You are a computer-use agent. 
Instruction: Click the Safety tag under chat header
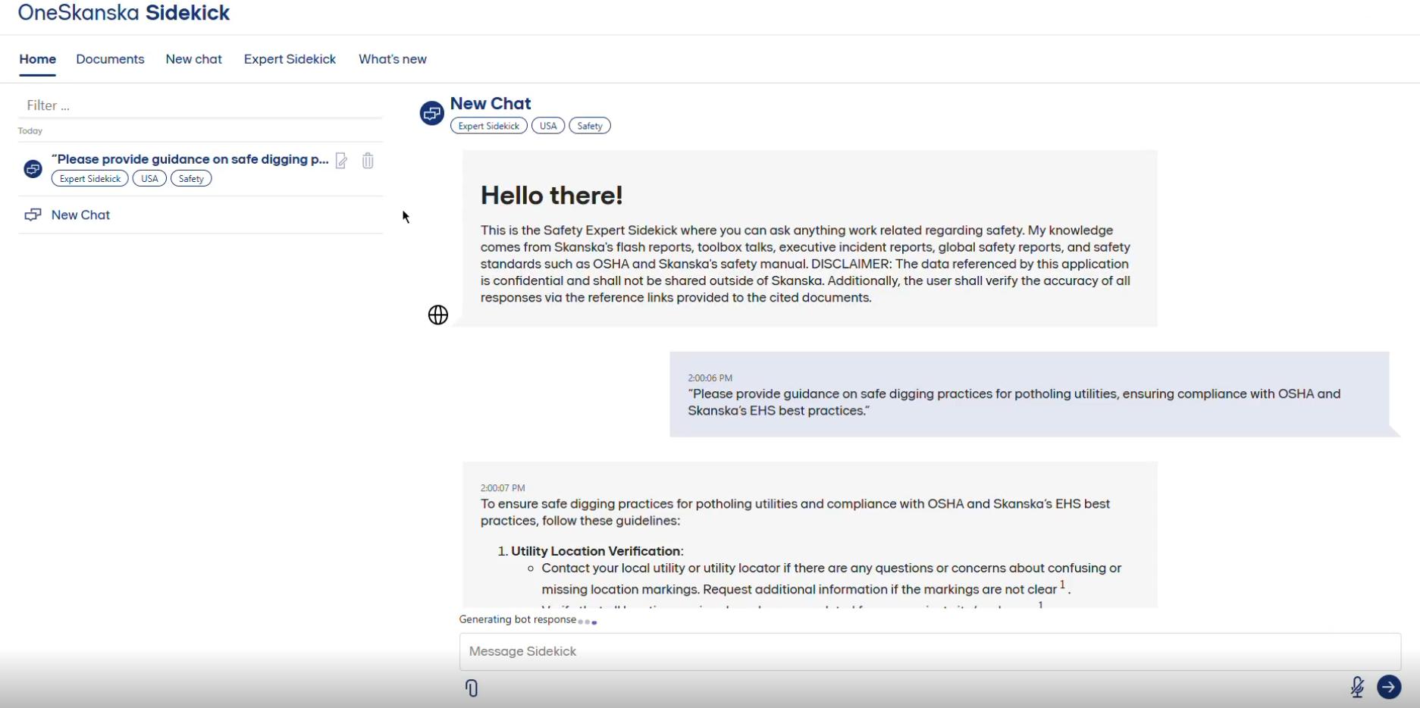pyautogui.click(x=590, y=126)
